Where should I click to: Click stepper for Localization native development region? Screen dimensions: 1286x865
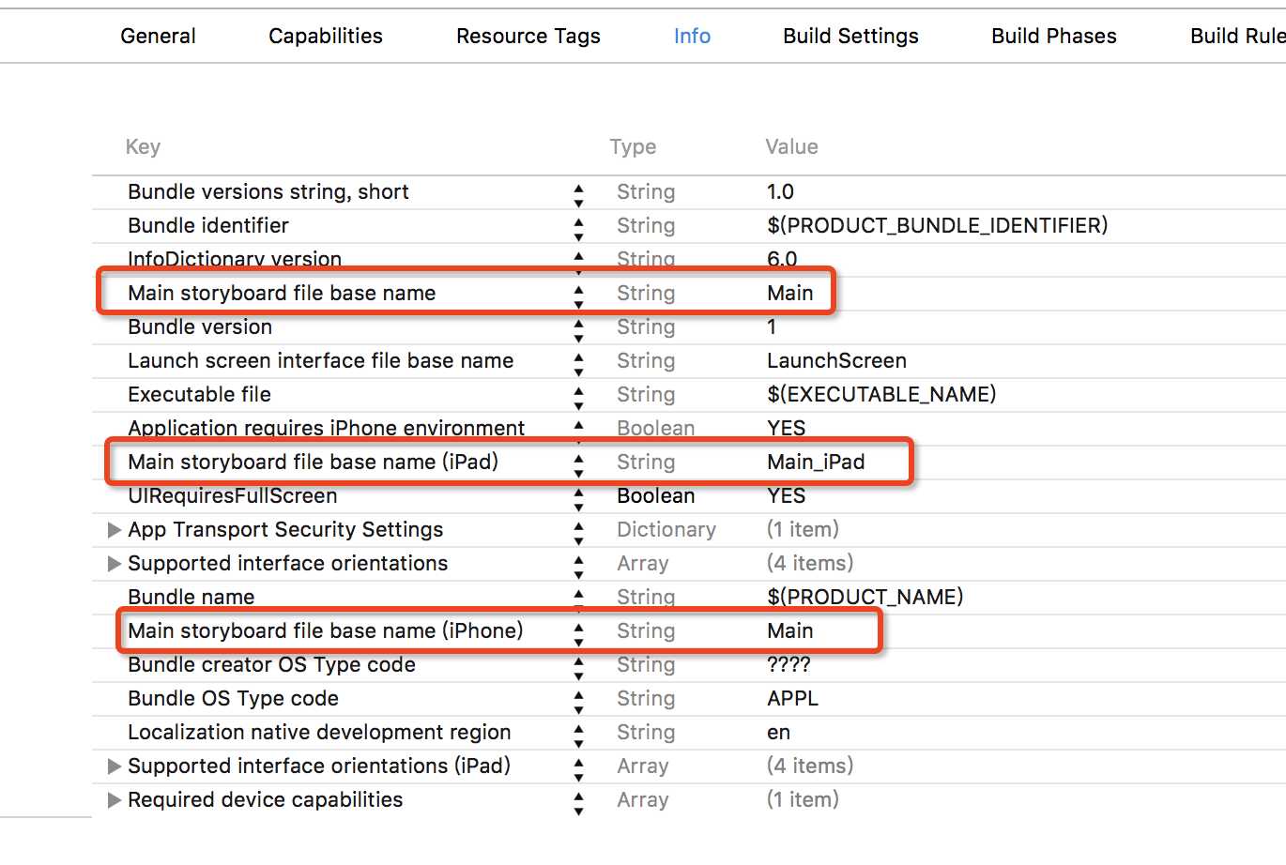click(x=578, y=733)
